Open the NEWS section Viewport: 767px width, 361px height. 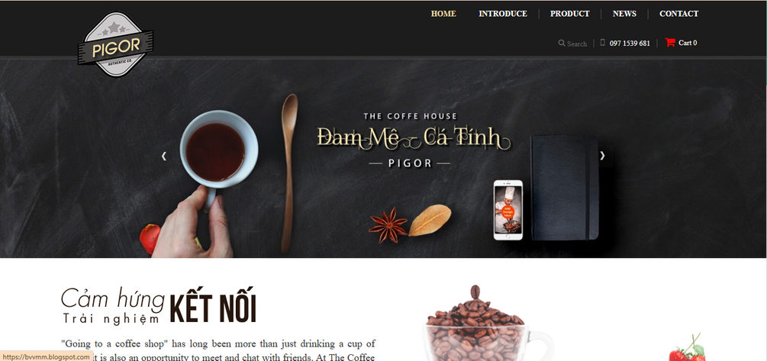coord(624,14)
